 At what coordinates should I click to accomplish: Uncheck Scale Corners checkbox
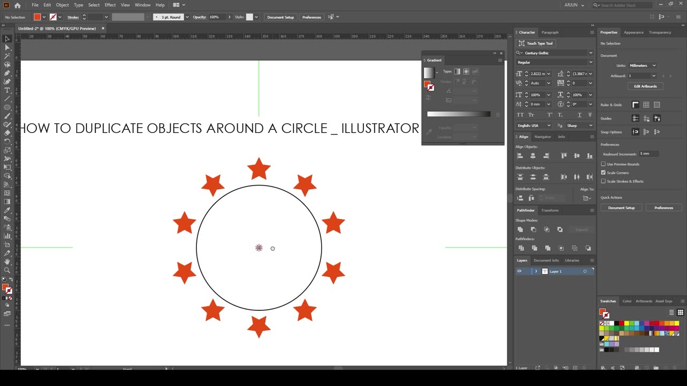[x=603, y=173]
